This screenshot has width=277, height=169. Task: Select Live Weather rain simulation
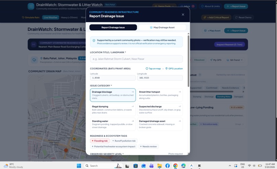point(51,17)
